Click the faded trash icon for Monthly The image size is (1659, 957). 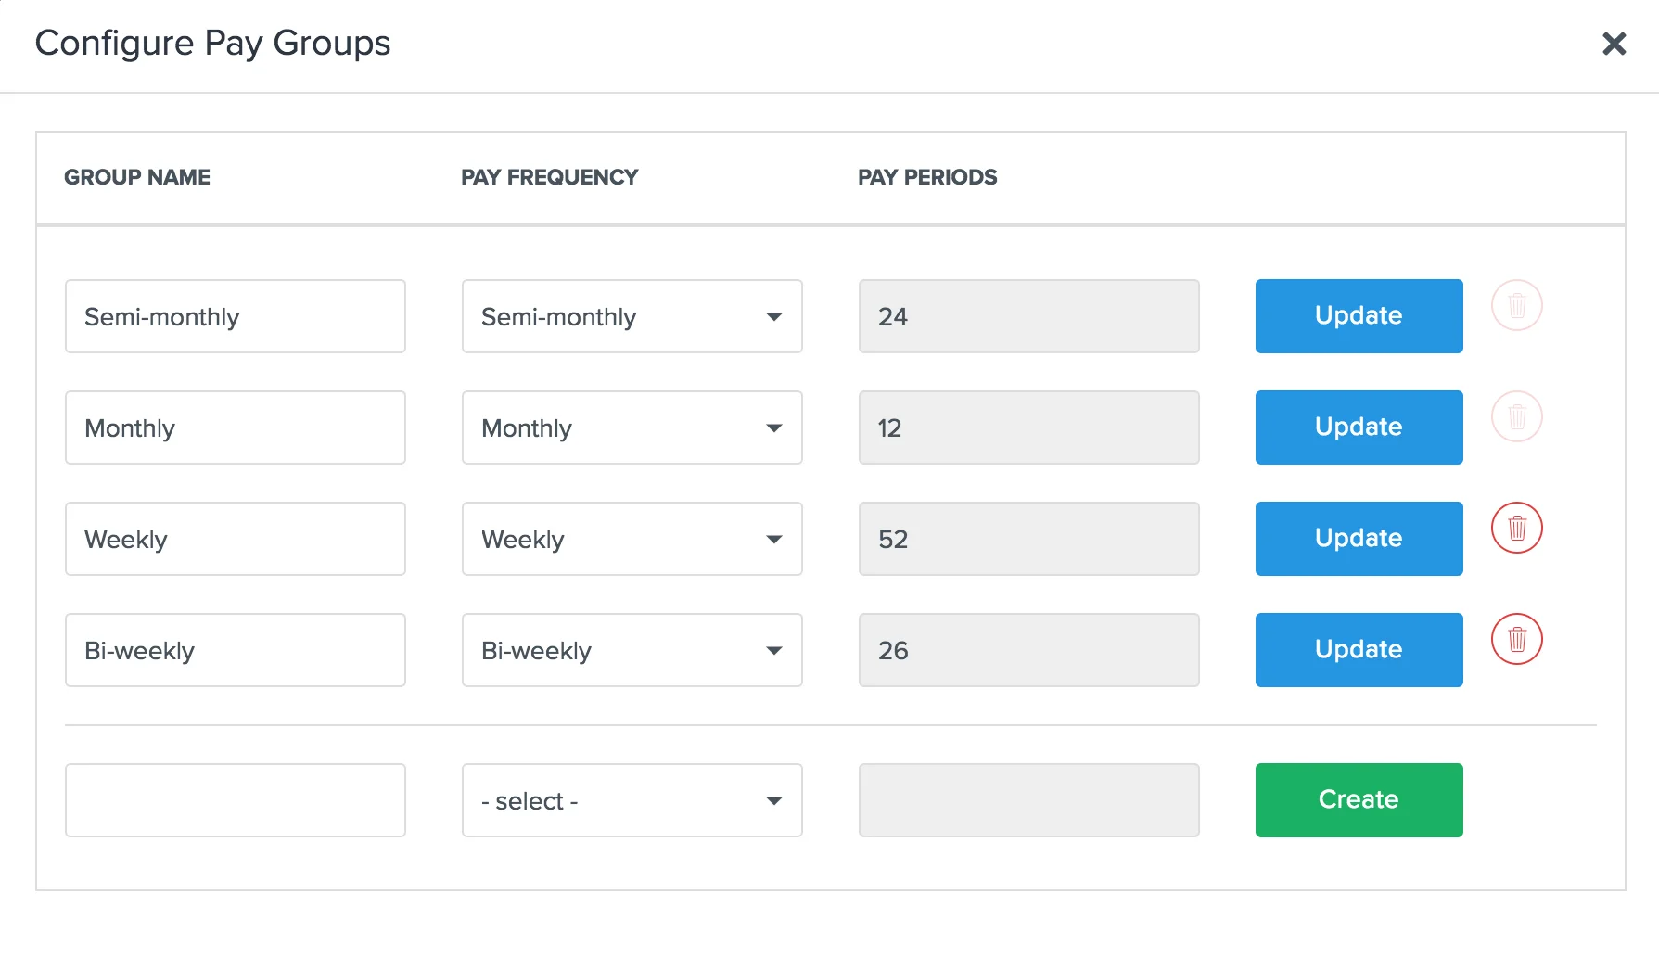pos(1516,416)
